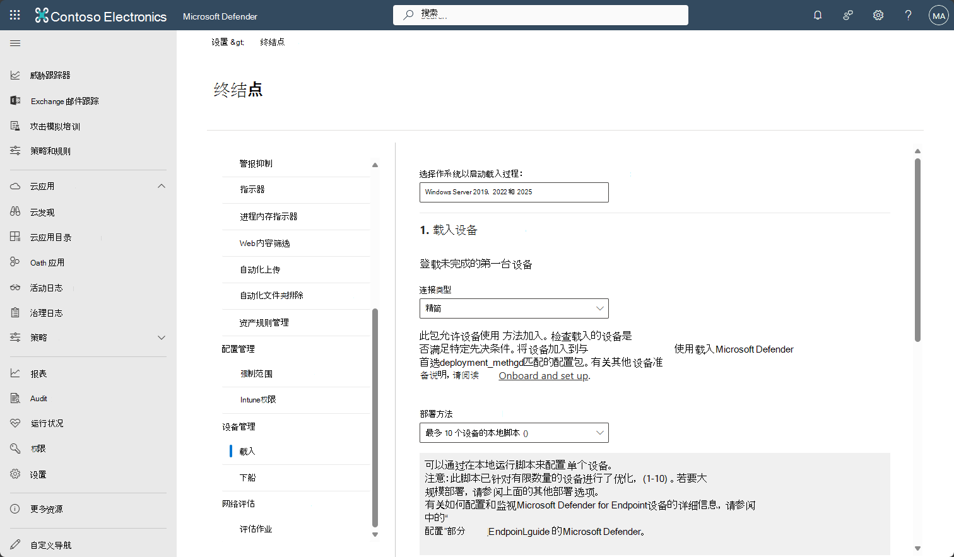Image resolution: width=954 pixels, height=557 pixels.
Task: Open the Onboard and set up link
Action: 543,375
